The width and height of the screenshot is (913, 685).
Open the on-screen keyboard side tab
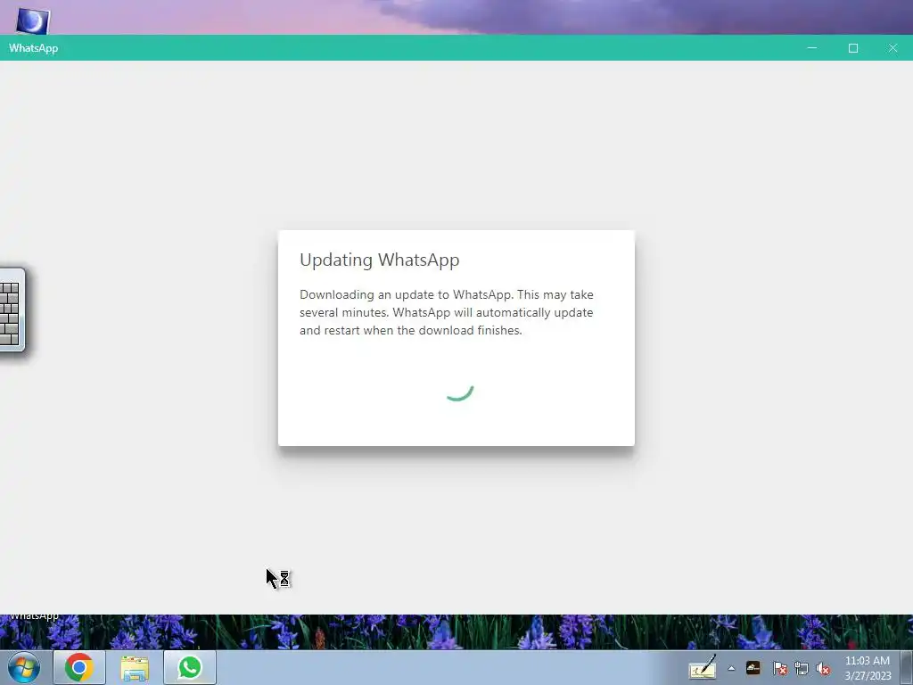tap(12, 309)
